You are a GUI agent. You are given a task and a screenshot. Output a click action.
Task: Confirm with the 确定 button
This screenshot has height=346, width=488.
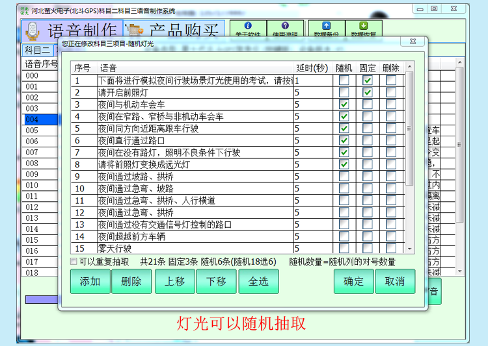[x=354, y=281]
